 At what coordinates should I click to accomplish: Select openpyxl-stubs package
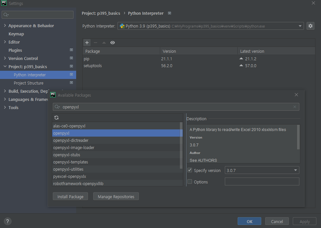(x=116, y=155)
